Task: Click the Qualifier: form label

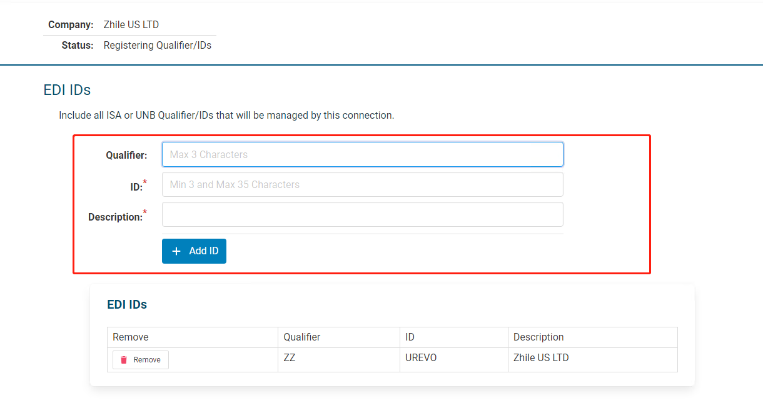Action: [x=126, y=155]
